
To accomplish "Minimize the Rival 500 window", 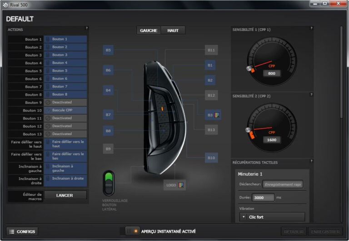I will [315, 4].
